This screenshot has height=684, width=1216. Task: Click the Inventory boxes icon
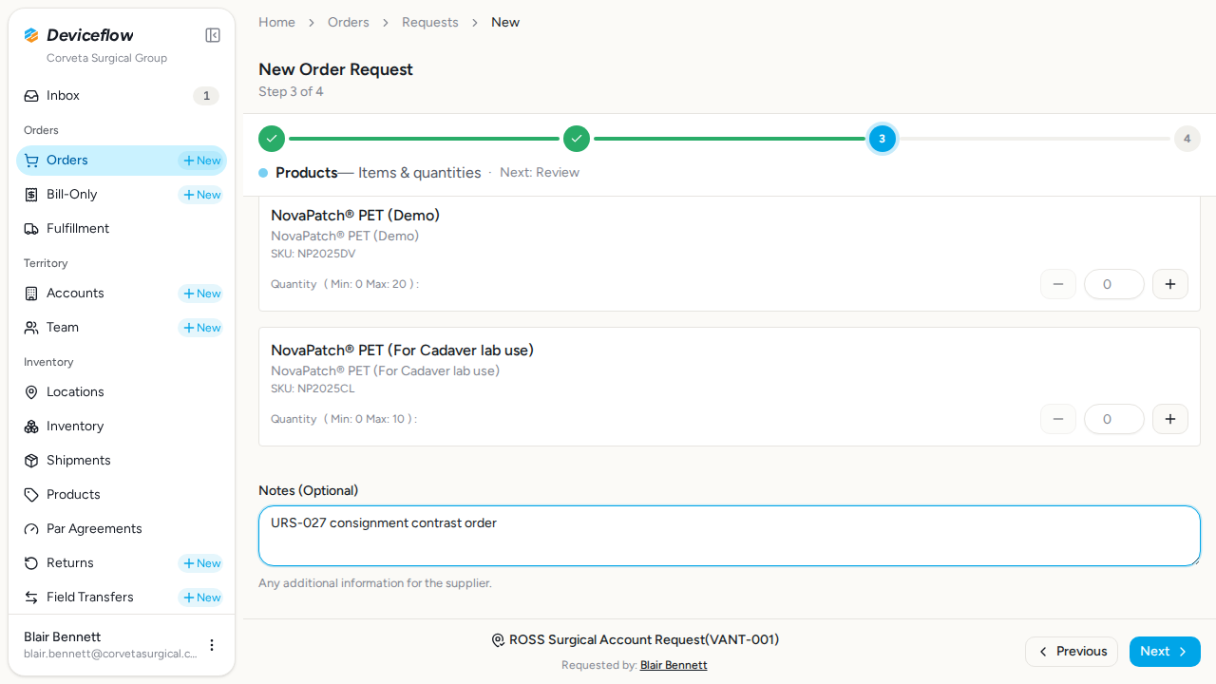tap(31, 427)
